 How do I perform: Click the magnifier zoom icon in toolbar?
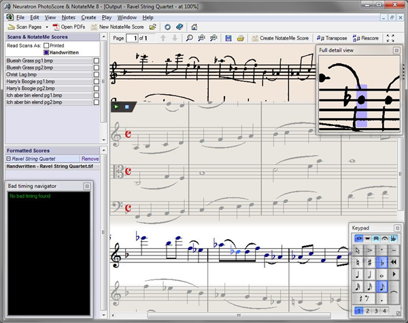pyautogui.click(x=189, y=38)
